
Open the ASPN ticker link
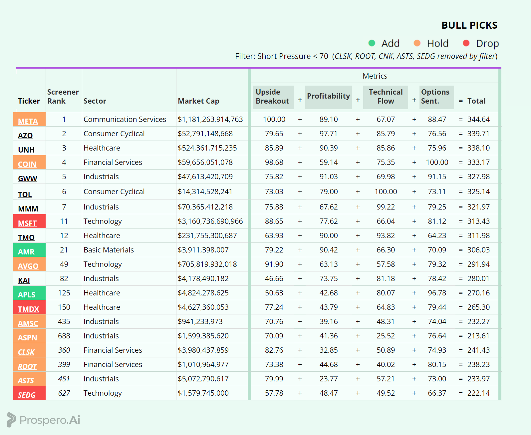pyautogui.click(x=28, y=338)
